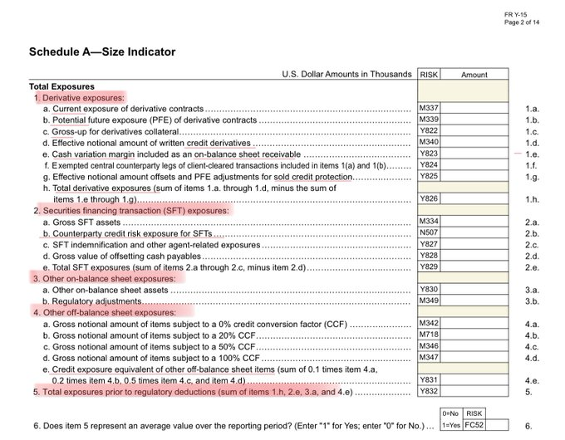Click the amount field for code Y822
This screenshot has width=565, height=440.
click(474, 130)
